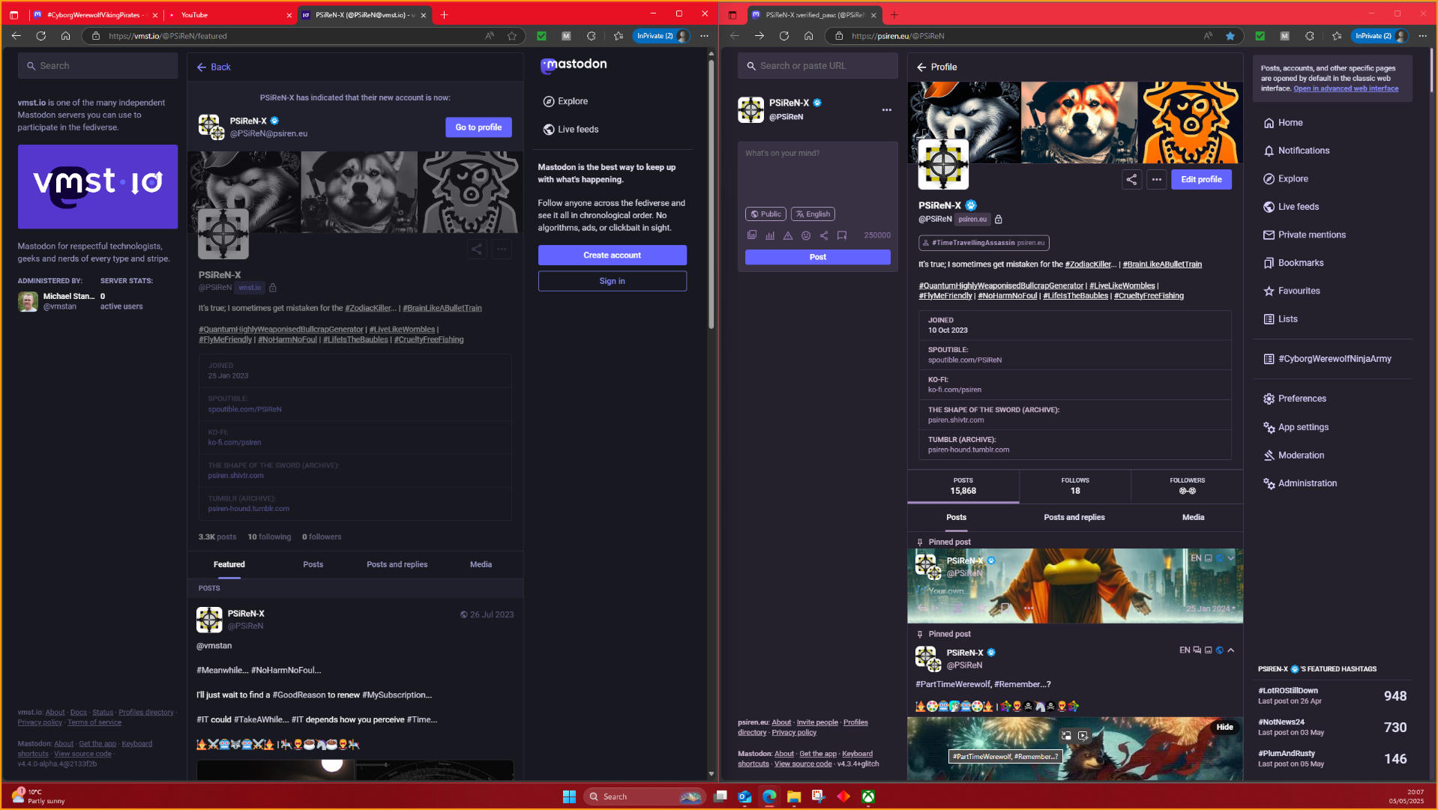Expand the first pinned post with chevron

[1230, 558]
